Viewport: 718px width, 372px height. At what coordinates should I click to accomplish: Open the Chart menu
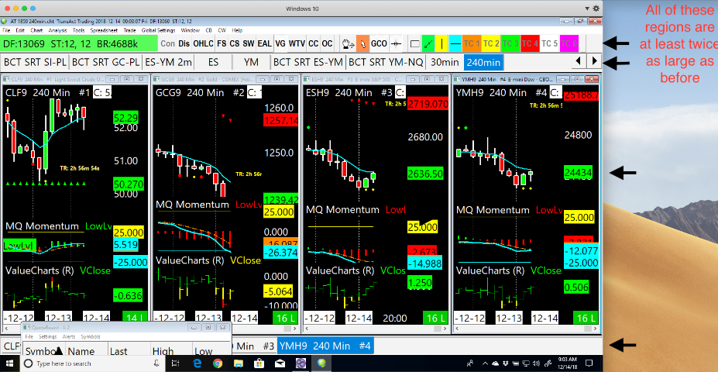(36, 30)
